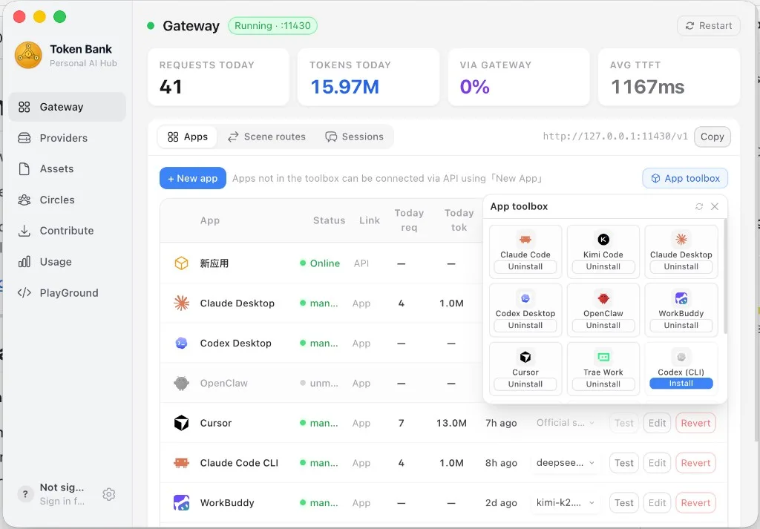View the Usage statistics page
Image resolution: width=760 pixels, height=529 pixels.
pos(67,262)
